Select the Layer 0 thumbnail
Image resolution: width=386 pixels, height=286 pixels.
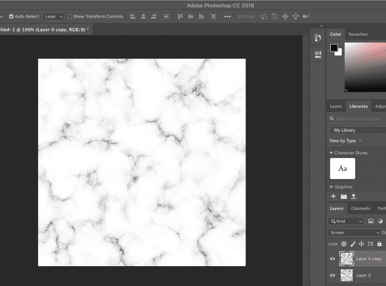tap(347, 275)
